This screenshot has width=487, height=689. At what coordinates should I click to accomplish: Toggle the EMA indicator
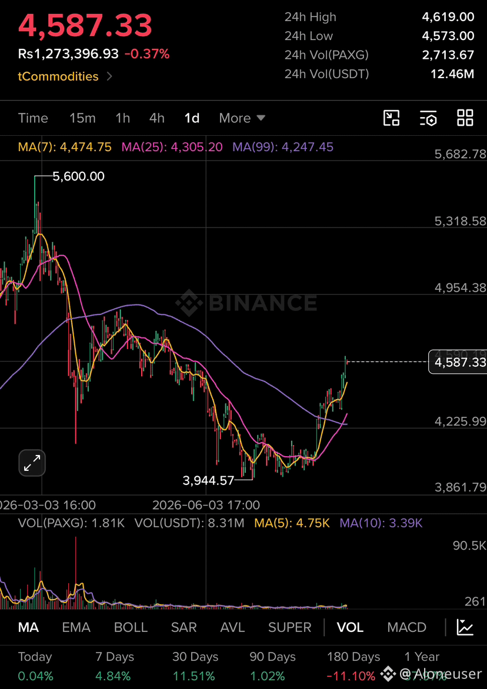76,627
